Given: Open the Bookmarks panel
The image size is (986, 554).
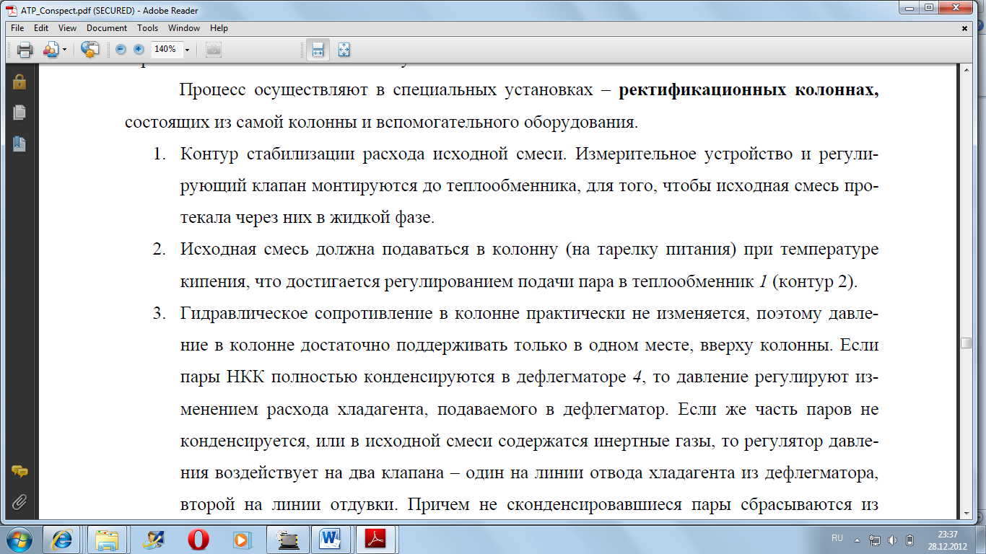Looking at the screenshot, I should pyautogui.click(x=19, y=144).
